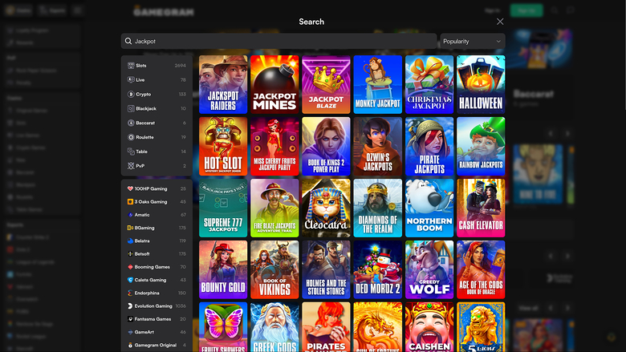Screen dimensions: 626x352
Task: Close the Search overlay
Action: tap(500, 22)
